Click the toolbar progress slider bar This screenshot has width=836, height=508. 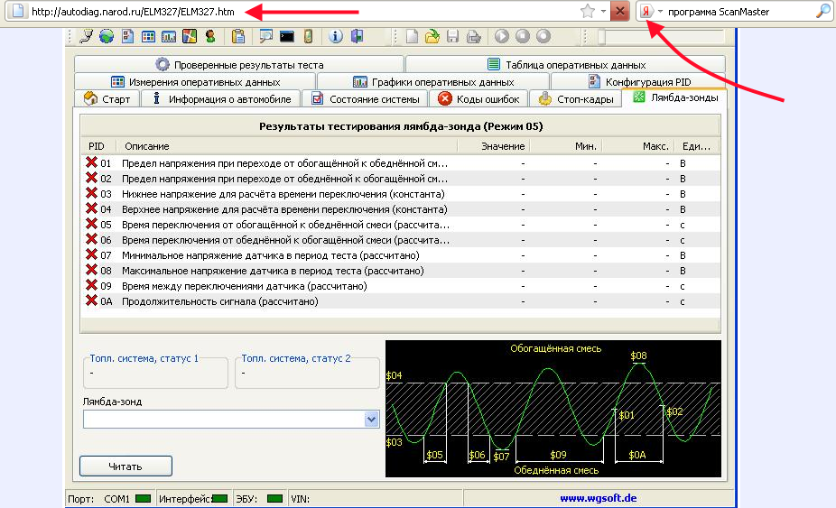coord(661,36)
